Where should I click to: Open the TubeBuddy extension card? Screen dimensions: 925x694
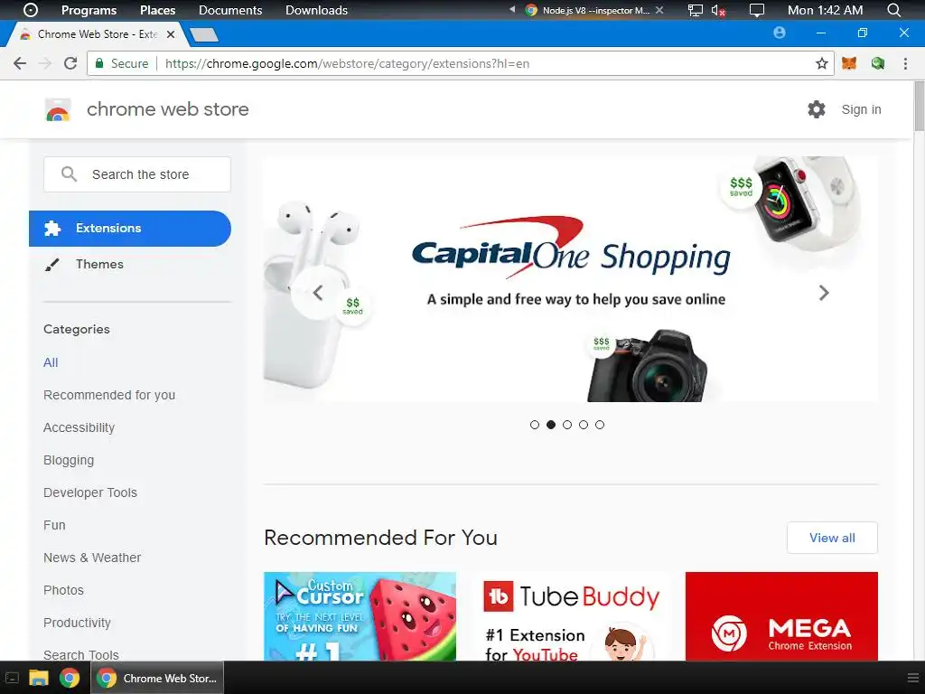click(571, 616)
